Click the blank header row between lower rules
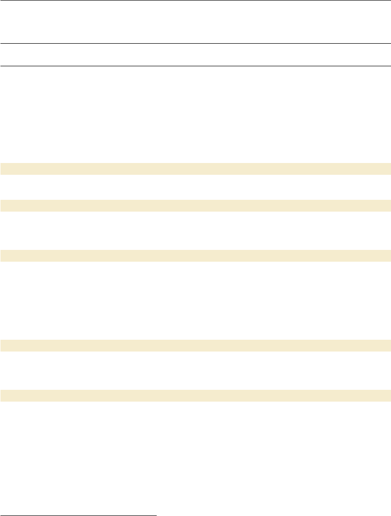The height and width of the screenshot is (516, 391). pyautogui.click(x=195, y=55)
